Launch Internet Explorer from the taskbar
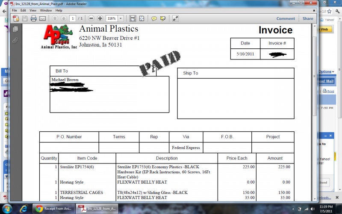The image size is (342, 214). coord(24,209)
